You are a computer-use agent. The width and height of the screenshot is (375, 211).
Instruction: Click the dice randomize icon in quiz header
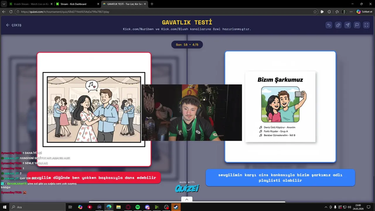(338, 25)
